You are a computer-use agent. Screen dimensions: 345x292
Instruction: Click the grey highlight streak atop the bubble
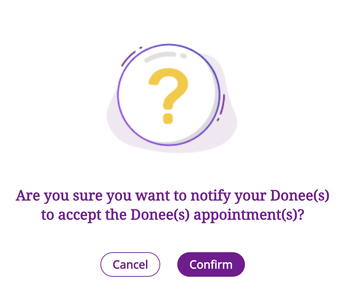coord(160,56)
